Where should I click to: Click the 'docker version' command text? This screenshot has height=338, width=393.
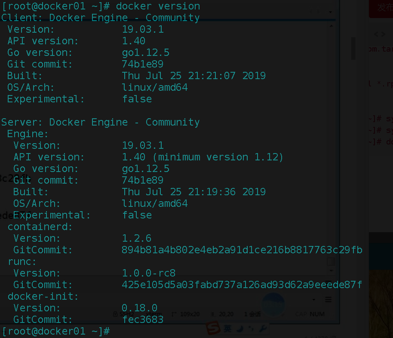(158, 6)
